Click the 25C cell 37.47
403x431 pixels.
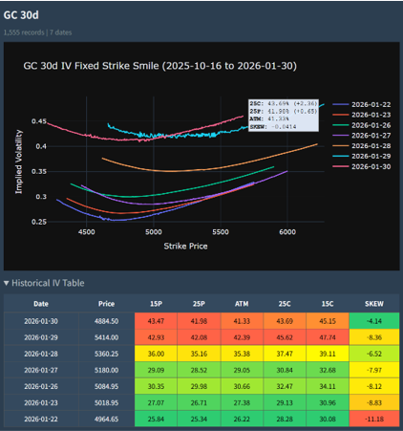(x=285, y=354)
